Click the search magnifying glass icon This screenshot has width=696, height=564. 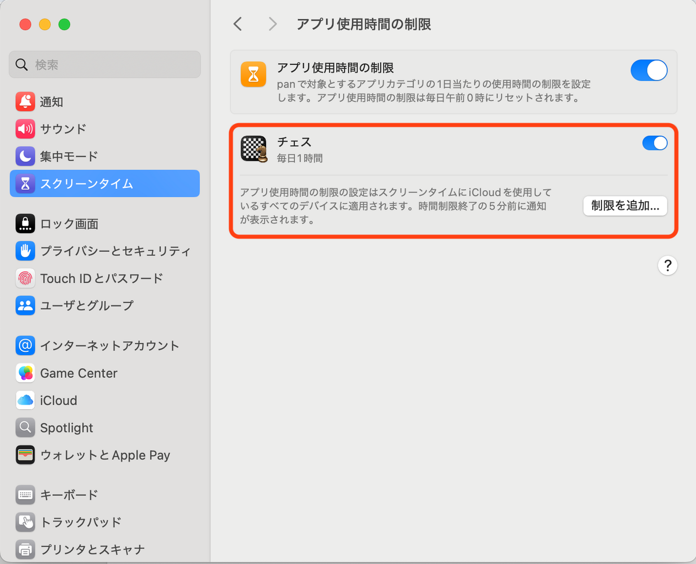pyautogui.click(x=22, y=64)
